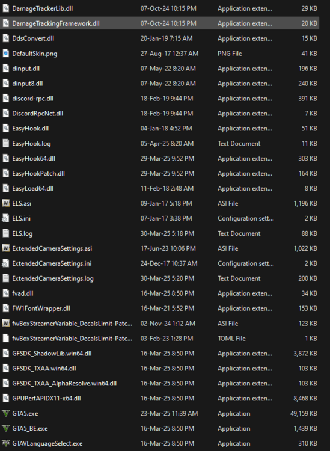Click the GTAVLanguageSelect.exe application icon
Viewport: 330px width, 451px height.
5,443
